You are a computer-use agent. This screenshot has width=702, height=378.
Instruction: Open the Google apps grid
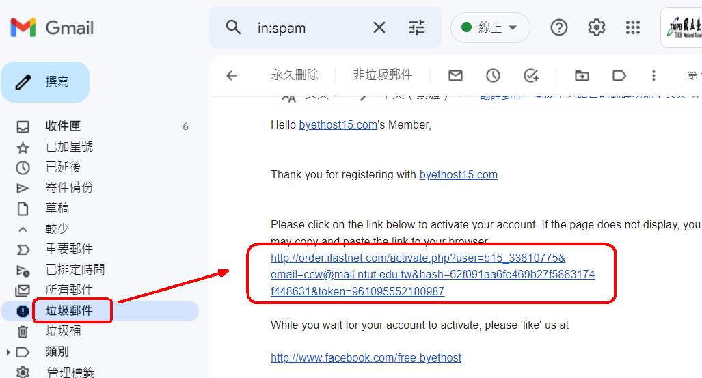(x=633, y=28)
